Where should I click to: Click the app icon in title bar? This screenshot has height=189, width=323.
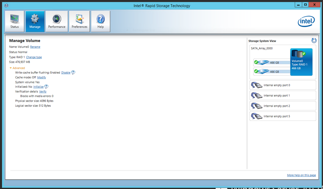click(6, 5)
